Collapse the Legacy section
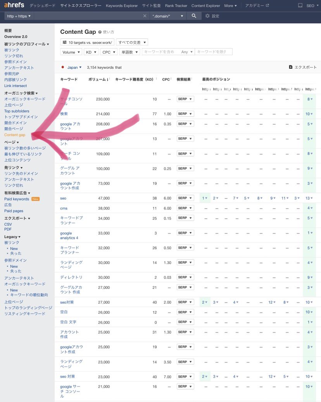This screenshot has width=321, height=402. click(12, 237)
